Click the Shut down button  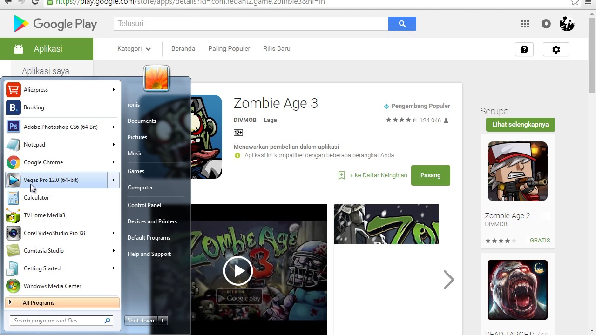point(141,321)
